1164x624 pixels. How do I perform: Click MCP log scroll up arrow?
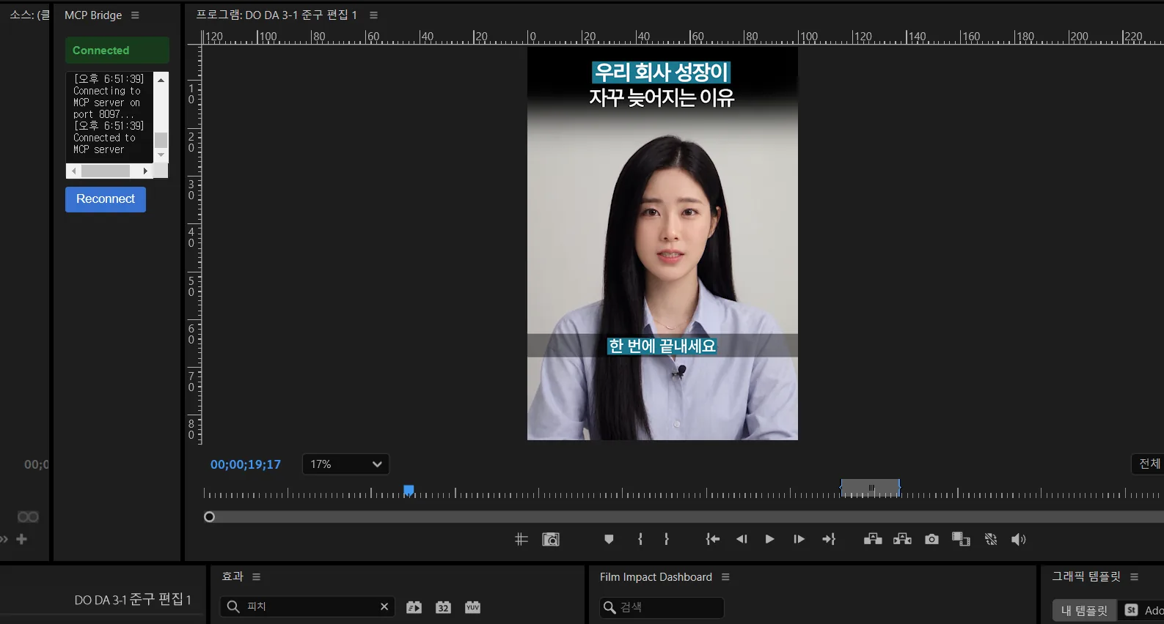(161, 79)
